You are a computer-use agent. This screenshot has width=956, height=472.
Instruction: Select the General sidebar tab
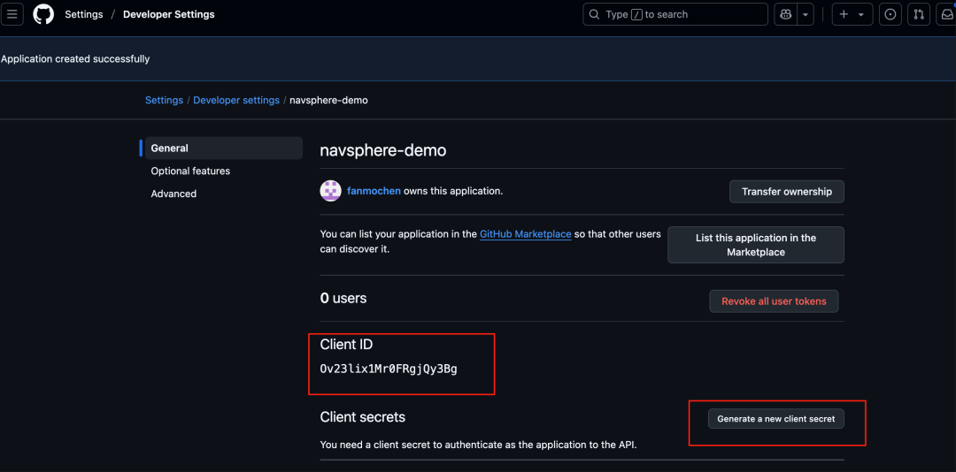[x=169, y=148]
